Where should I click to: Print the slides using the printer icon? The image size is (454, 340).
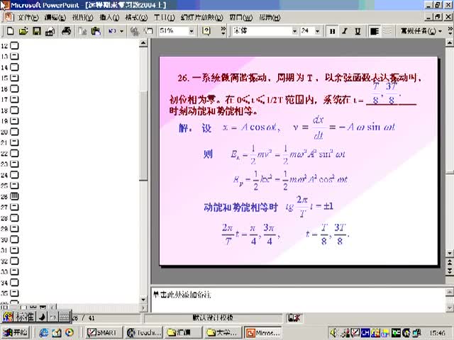click(66, 31)
